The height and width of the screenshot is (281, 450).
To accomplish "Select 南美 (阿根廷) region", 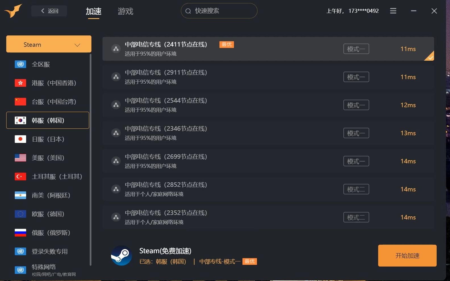I will click(48, 195).
